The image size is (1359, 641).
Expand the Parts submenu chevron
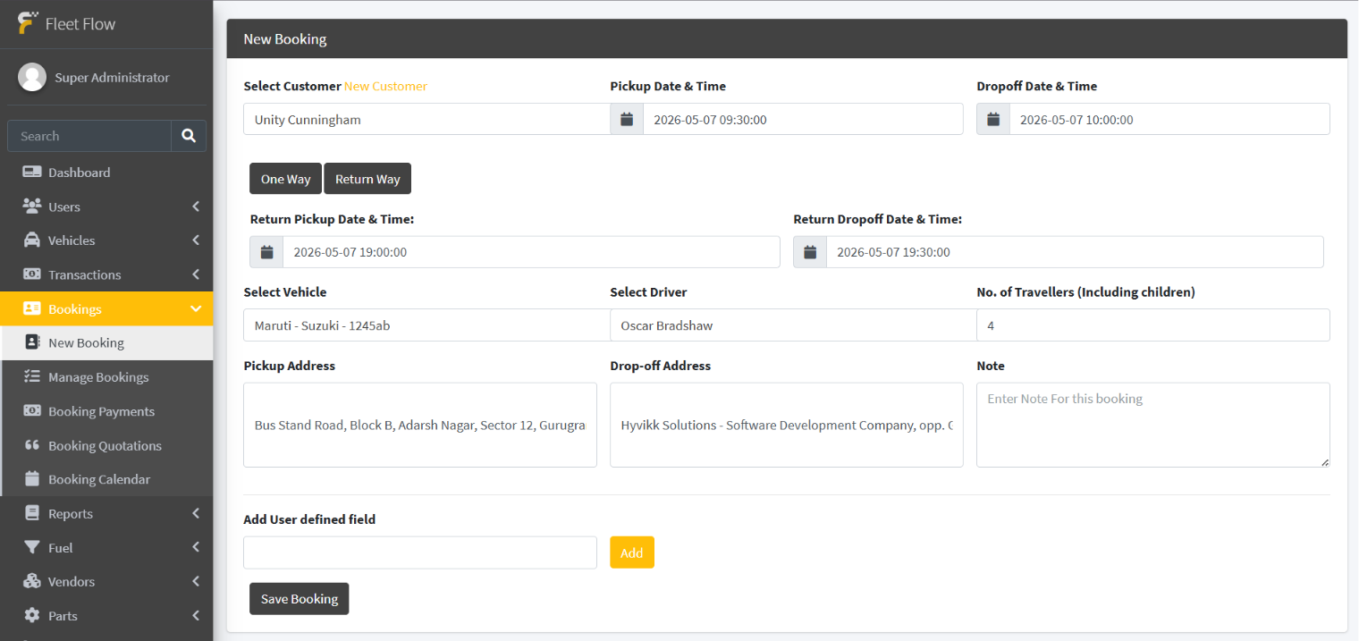[196, 615]
